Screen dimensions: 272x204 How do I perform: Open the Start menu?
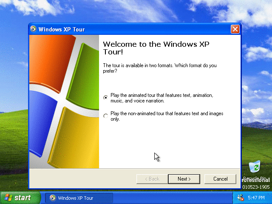tap(20, 198)
